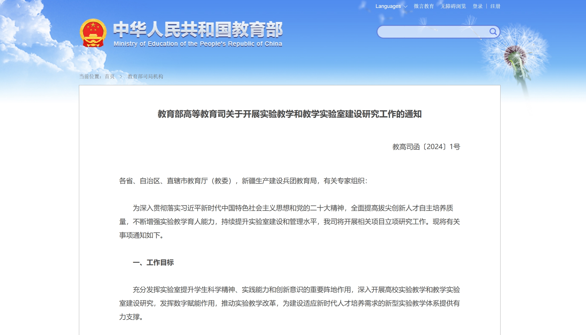586x335 pixels.
Task: Click the 一、工作目标 section heading
Action: point(153,262)
